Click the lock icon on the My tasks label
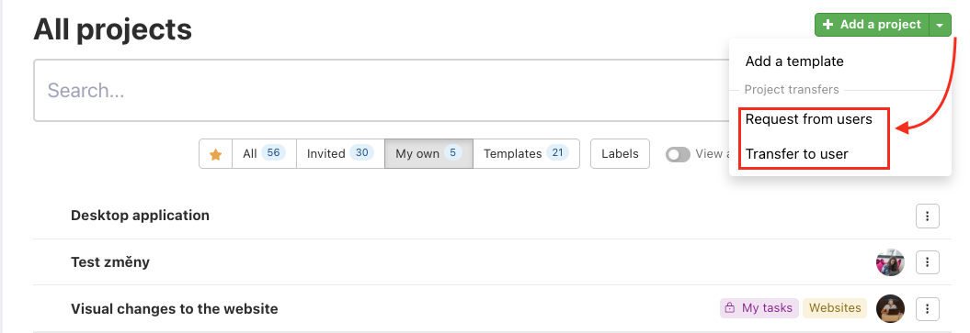 (x=730, y=307)
